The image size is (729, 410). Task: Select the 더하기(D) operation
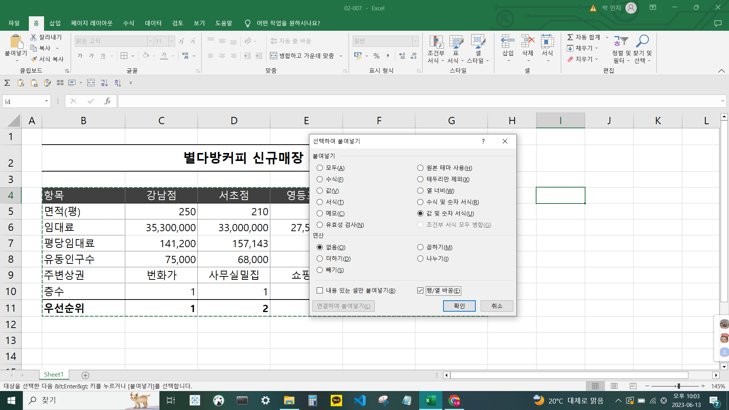tap(320, 259)
